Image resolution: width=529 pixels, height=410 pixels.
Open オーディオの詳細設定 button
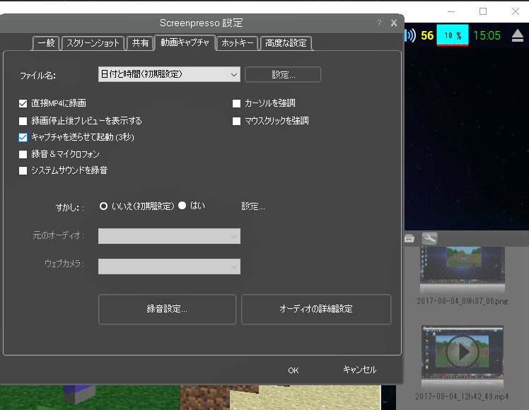click(316, 309)
